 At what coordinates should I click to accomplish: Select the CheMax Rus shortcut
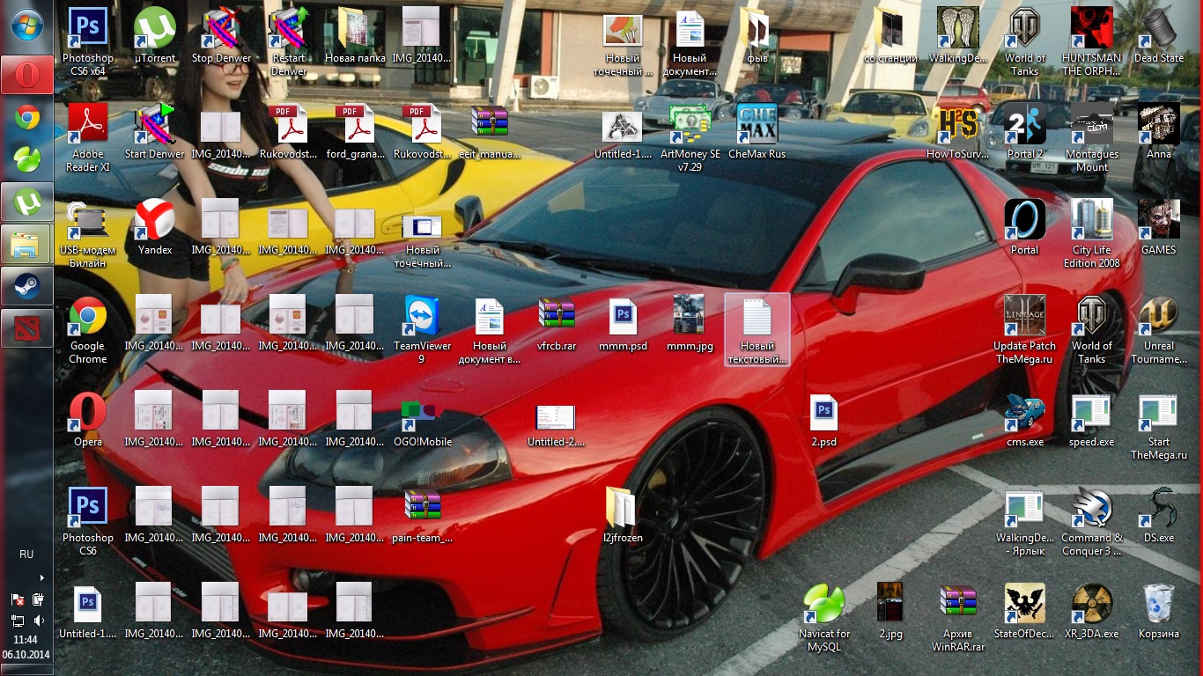(x=756, y=131)
